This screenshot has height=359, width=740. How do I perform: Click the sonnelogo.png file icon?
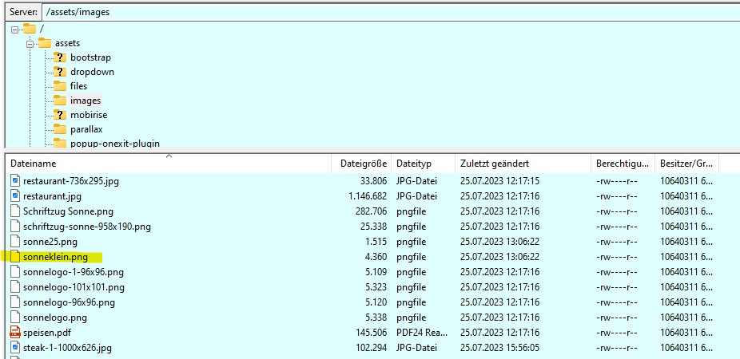pyautogui.click(x=15, y=318)
